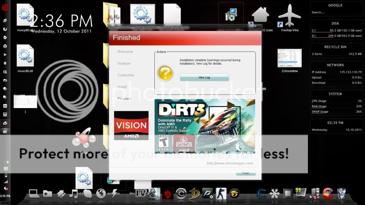Open the 21fesoh8dw image thumbnail
Screen dimensions: 365x205
click(289, 58)
